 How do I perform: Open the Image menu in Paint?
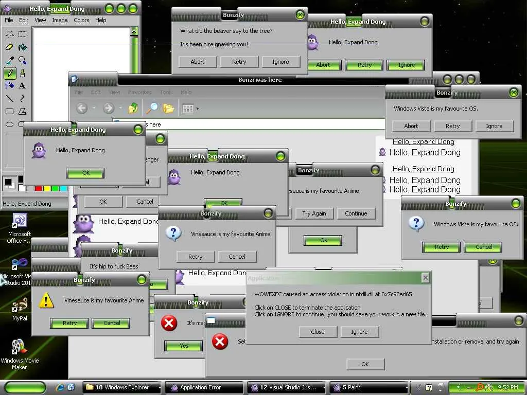[60, 20]
